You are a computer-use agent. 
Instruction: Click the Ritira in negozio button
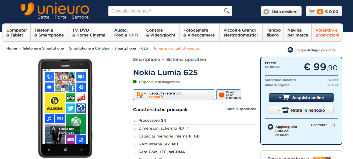[301, 110]
